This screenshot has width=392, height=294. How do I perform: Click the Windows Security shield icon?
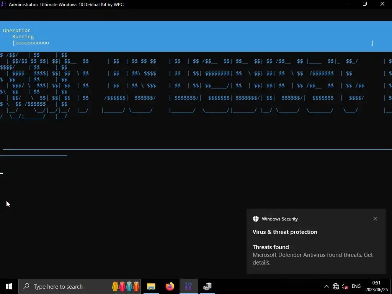tap(255, 219)
